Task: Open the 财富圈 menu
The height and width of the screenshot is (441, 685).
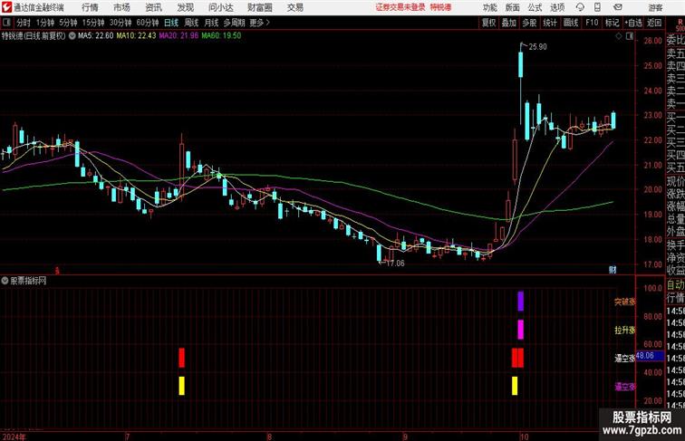Action: click(259, 7)
